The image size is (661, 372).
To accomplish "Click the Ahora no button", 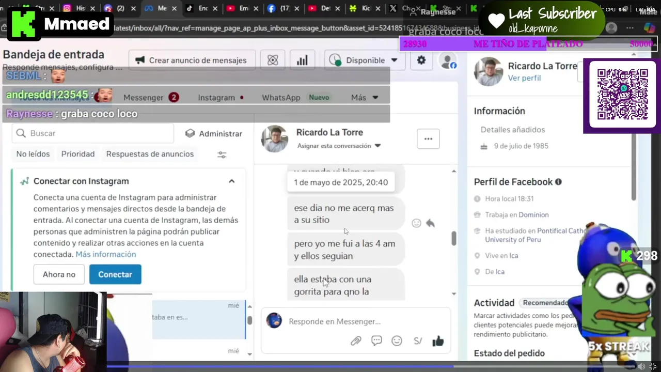I will (x=59, y=274).
